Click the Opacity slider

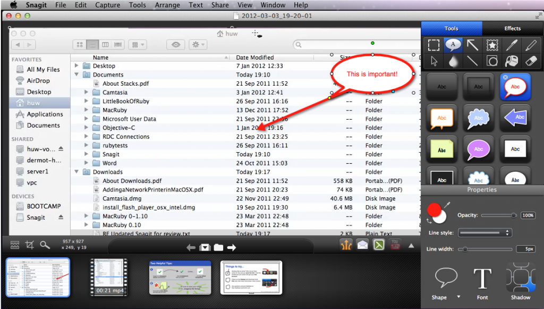pyautogui.click(x=498, y=215)
